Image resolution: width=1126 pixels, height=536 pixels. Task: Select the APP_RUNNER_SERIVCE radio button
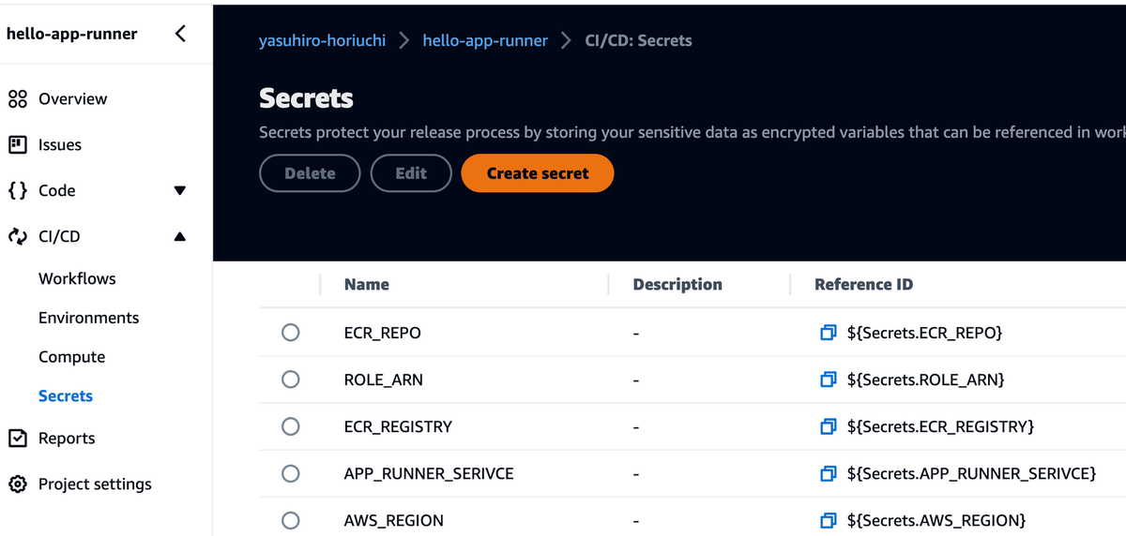291,473
